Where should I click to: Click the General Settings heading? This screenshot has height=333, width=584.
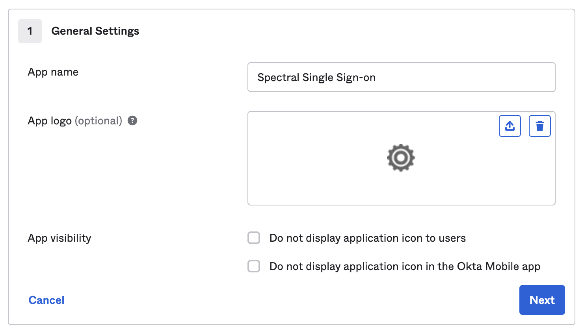click(95, 31)
